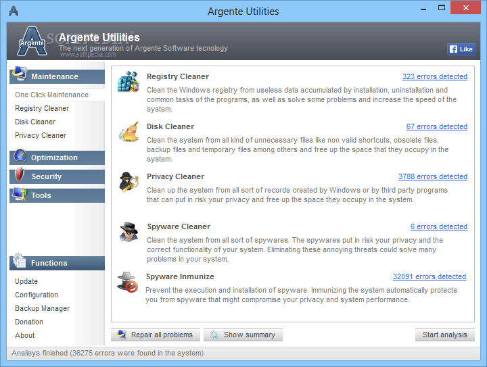Click the Show summary button
Viewport: 487px width, 367px height.
[243, 335]
